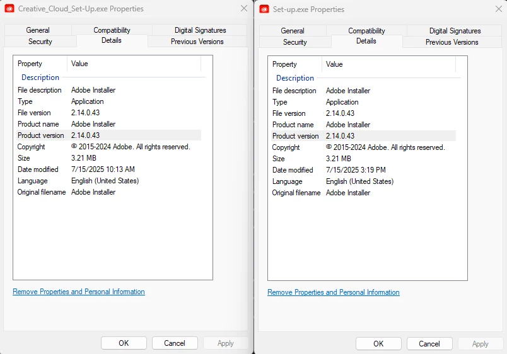Select Product version row in Set-up.exe window
Screen dimensions: 507x354
pos(363,136)
